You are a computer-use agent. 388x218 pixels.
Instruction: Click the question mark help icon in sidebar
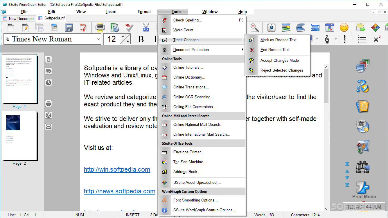click(x=363, y=86)
